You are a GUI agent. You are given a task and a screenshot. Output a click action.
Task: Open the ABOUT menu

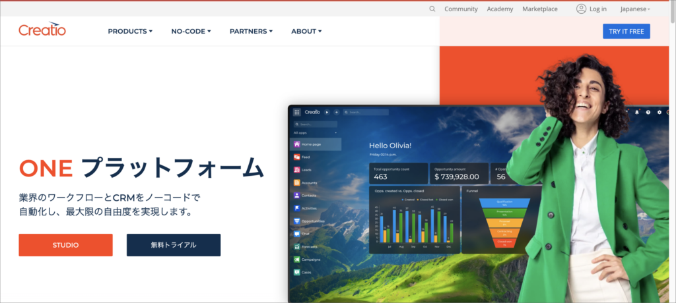click(x=306, y=31)
